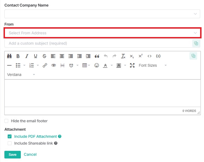
Task: Check Hide the email footer
Action: point(6,121)
